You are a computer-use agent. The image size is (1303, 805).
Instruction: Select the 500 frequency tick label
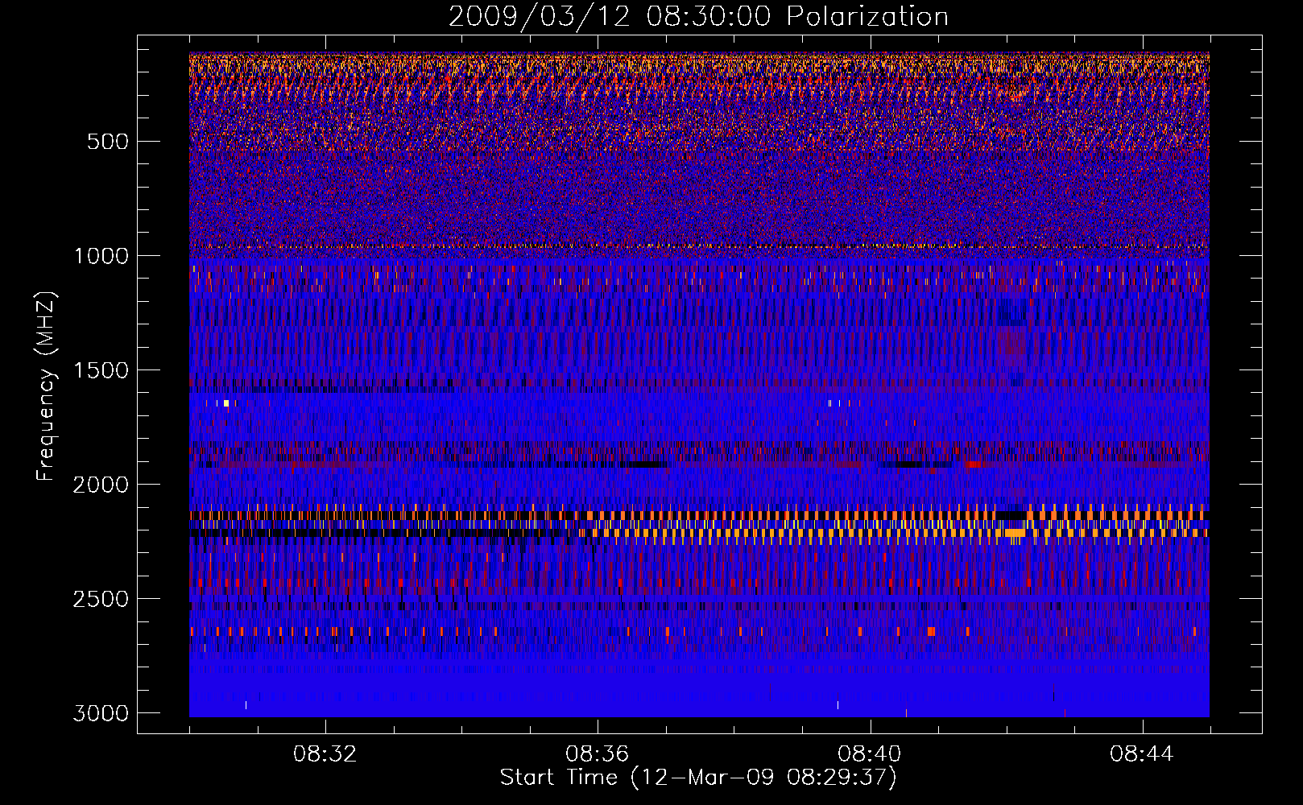(107, 142)
